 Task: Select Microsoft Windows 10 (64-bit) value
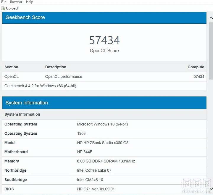[x=102, y=124]
